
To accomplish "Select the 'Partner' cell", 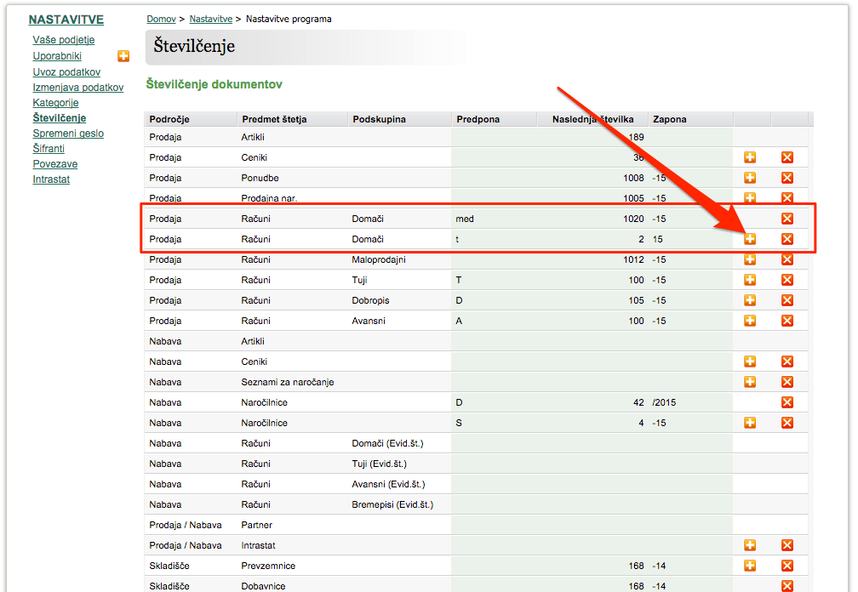I will pos(257,525).
